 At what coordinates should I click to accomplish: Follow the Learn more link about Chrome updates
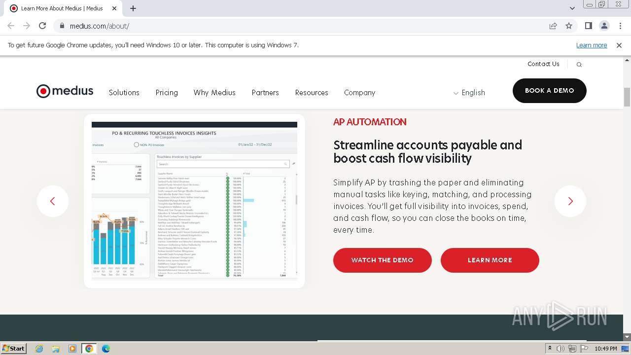click(x=592, y=45)
